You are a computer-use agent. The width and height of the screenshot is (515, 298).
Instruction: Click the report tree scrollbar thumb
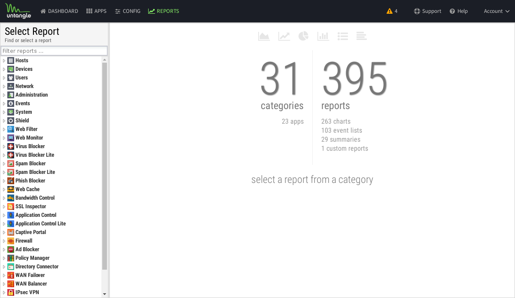(x=104, y=166)
